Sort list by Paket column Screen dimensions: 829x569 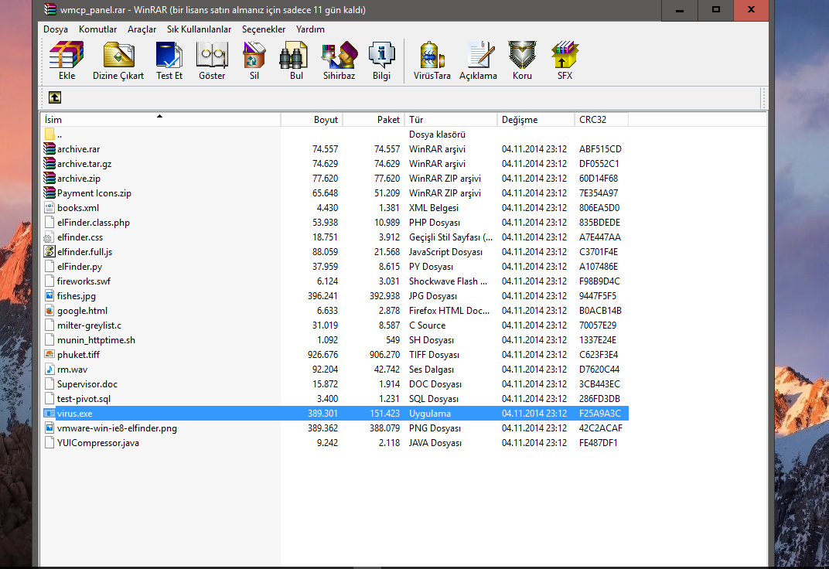(x=374, y=119)
